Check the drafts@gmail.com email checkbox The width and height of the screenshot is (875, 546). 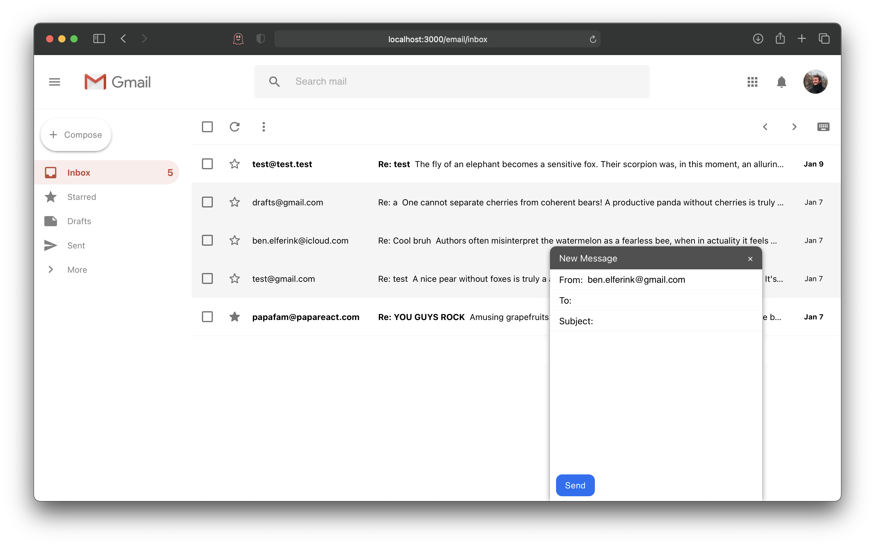point(207,202)
